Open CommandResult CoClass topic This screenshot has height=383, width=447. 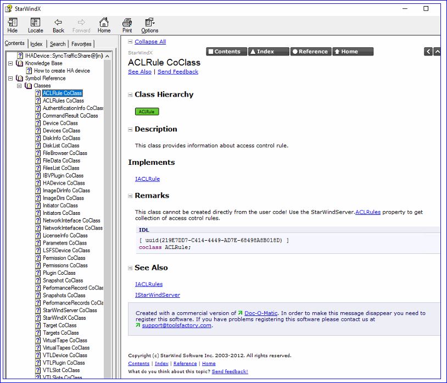pyautogui.click(x=70, y=115)
